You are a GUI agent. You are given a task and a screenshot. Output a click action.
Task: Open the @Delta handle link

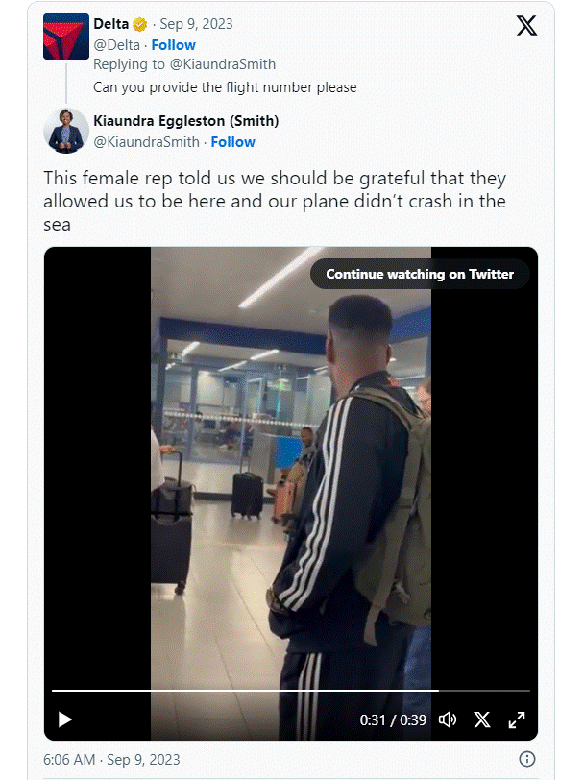point(117,45)
